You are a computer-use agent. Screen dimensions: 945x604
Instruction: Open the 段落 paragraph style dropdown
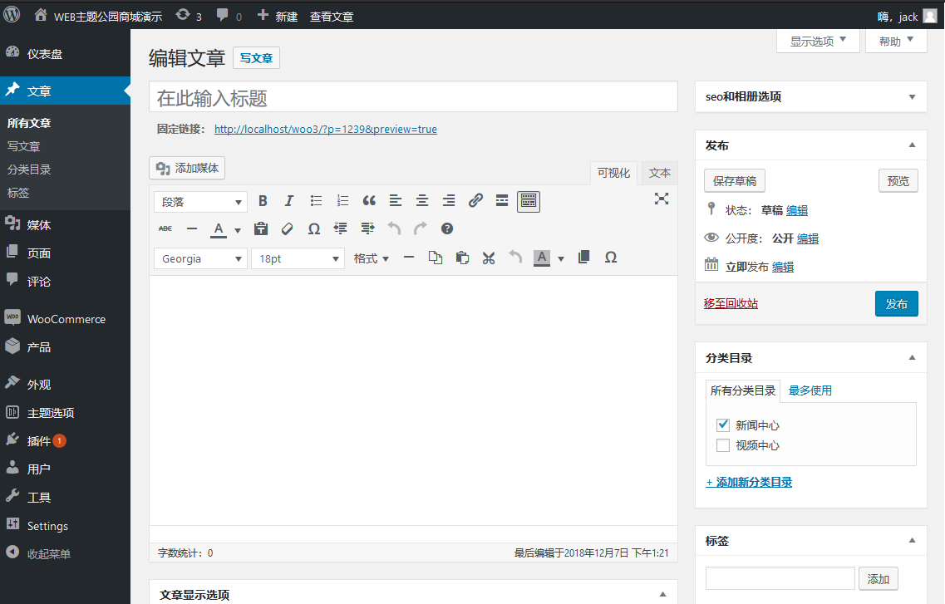[199, 201]
